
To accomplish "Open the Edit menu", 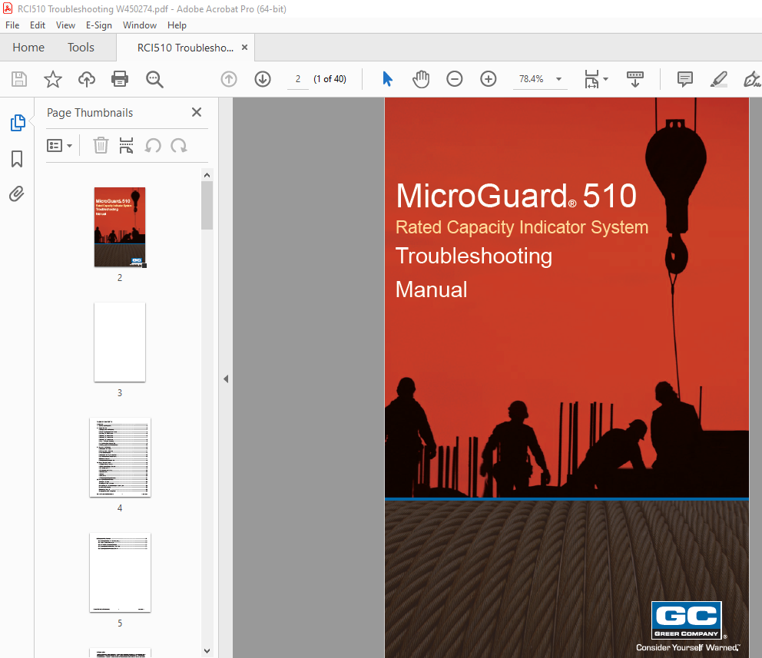I will (x=38, y=25).
